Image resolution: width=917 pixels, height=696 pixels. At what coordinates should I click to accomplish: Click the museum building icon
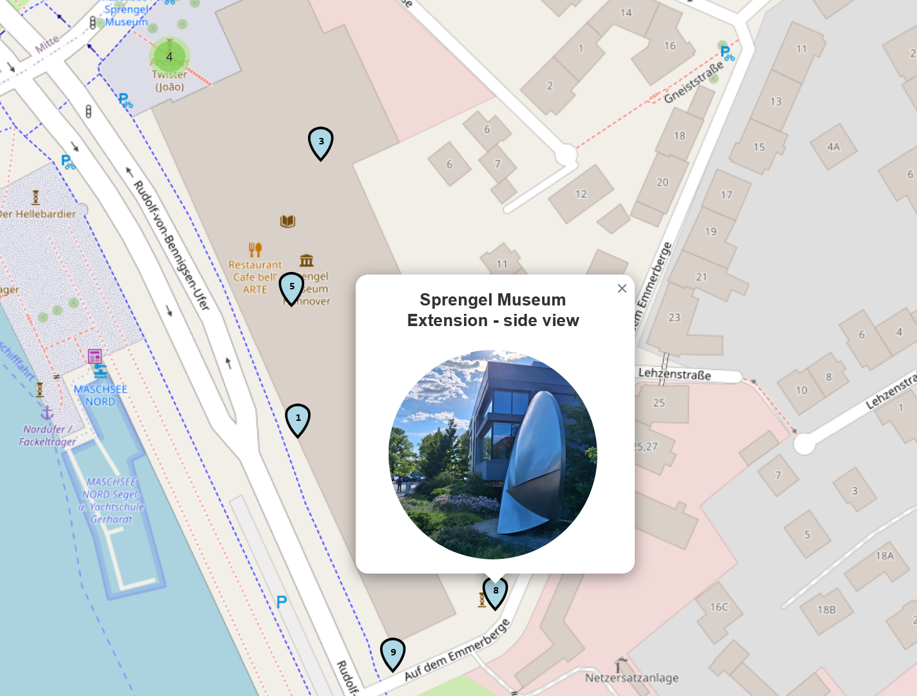[307, 260]
